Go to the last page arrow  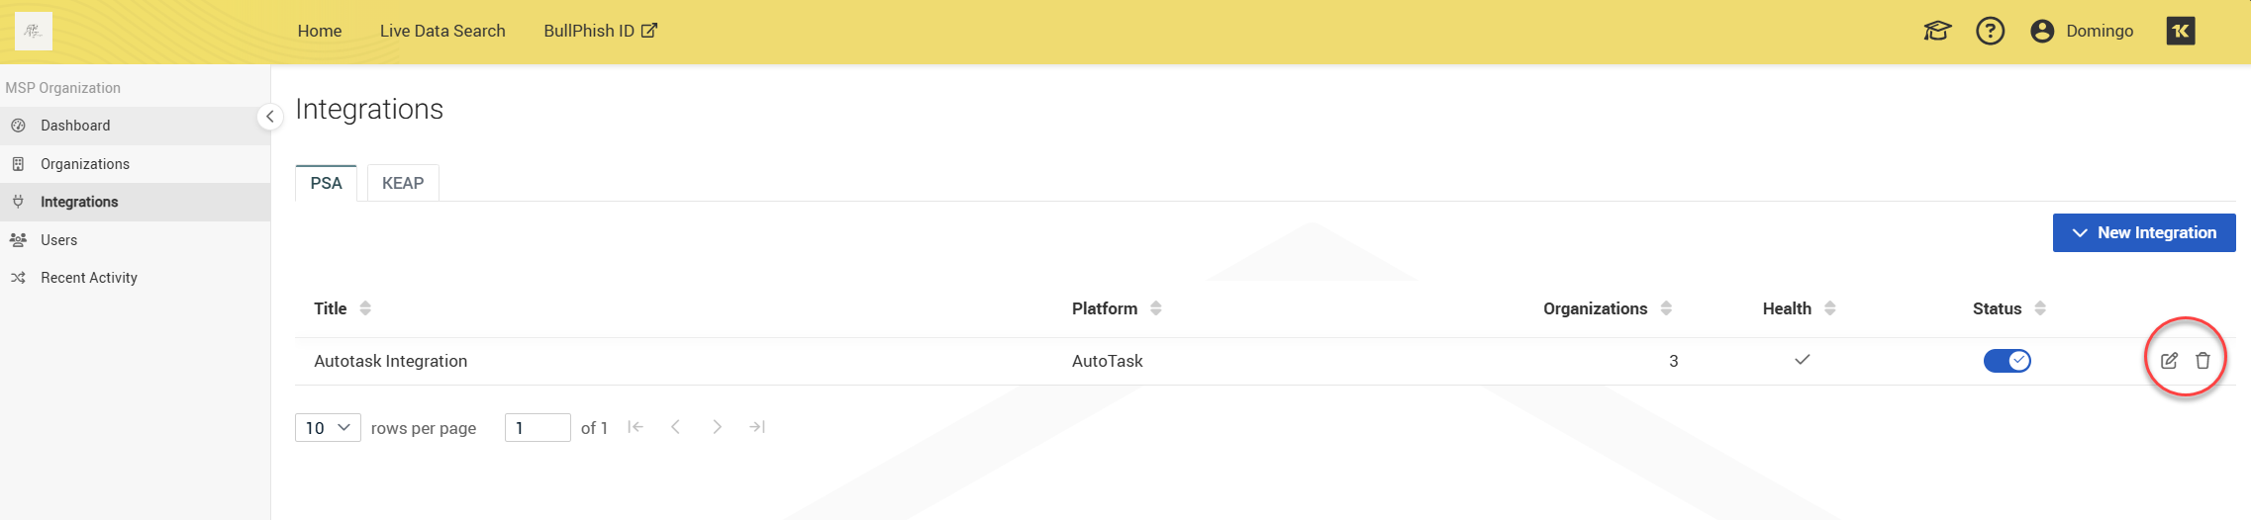(x=757, y=427)
